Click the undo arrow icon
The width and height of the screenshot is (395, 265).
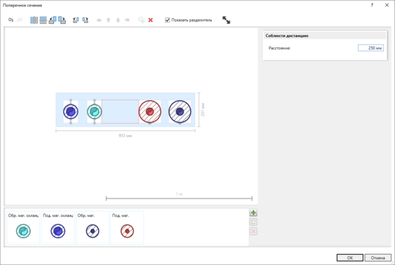(x=10, y=20)
